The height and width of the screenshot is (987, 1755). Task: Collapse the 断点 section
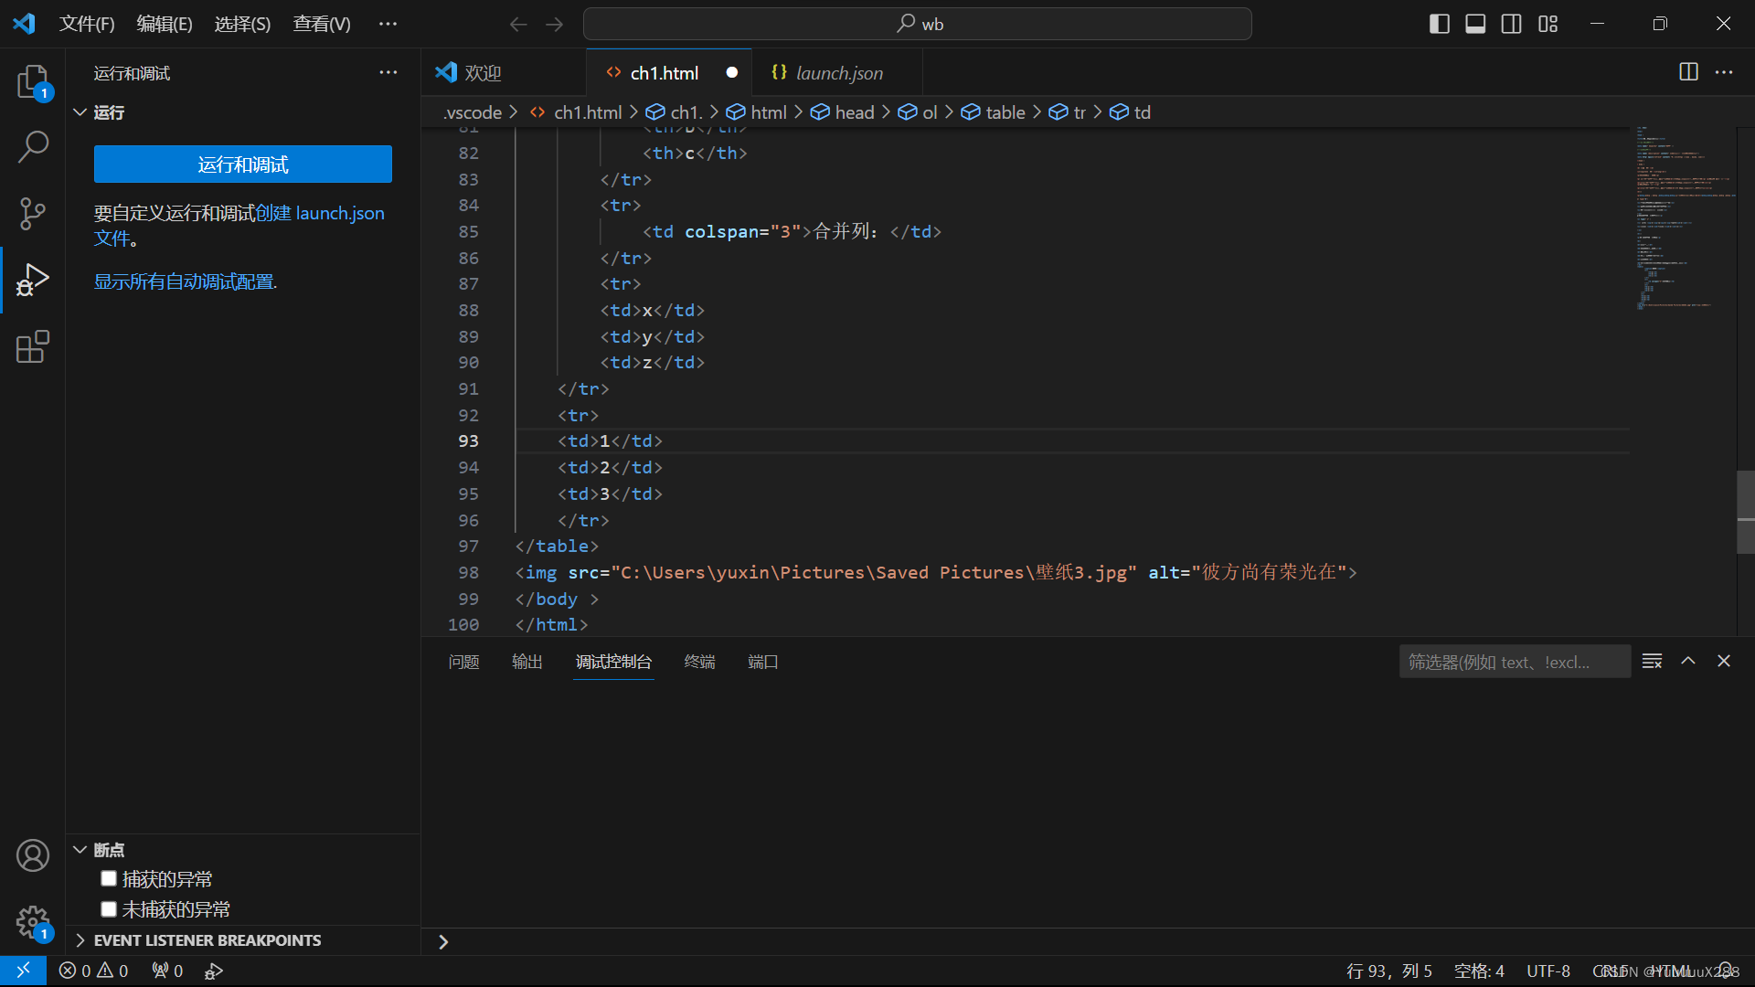tap(80, 849)
